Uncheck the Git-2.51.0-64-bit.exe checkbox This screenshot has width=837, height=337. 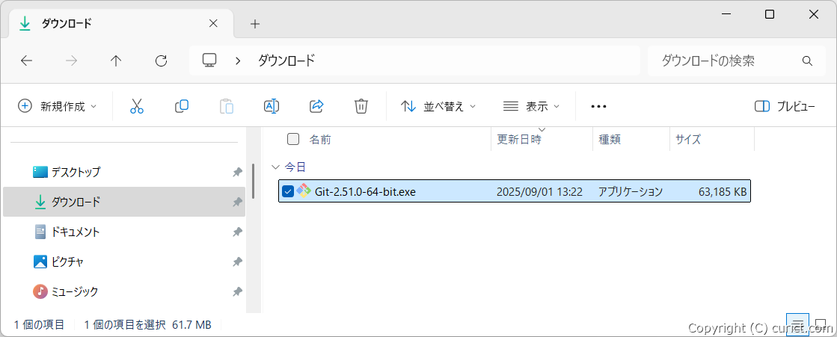tap(288, 191)
